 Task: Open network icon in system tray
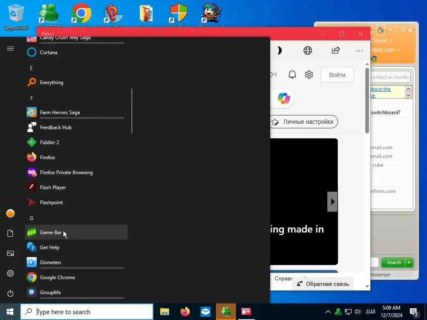click(348, 312)
